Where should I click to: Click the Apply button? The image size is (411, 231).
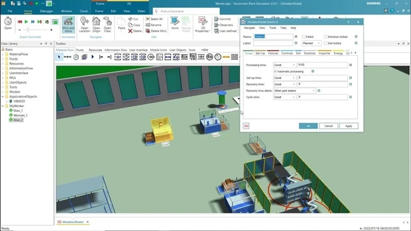point(349,126)
